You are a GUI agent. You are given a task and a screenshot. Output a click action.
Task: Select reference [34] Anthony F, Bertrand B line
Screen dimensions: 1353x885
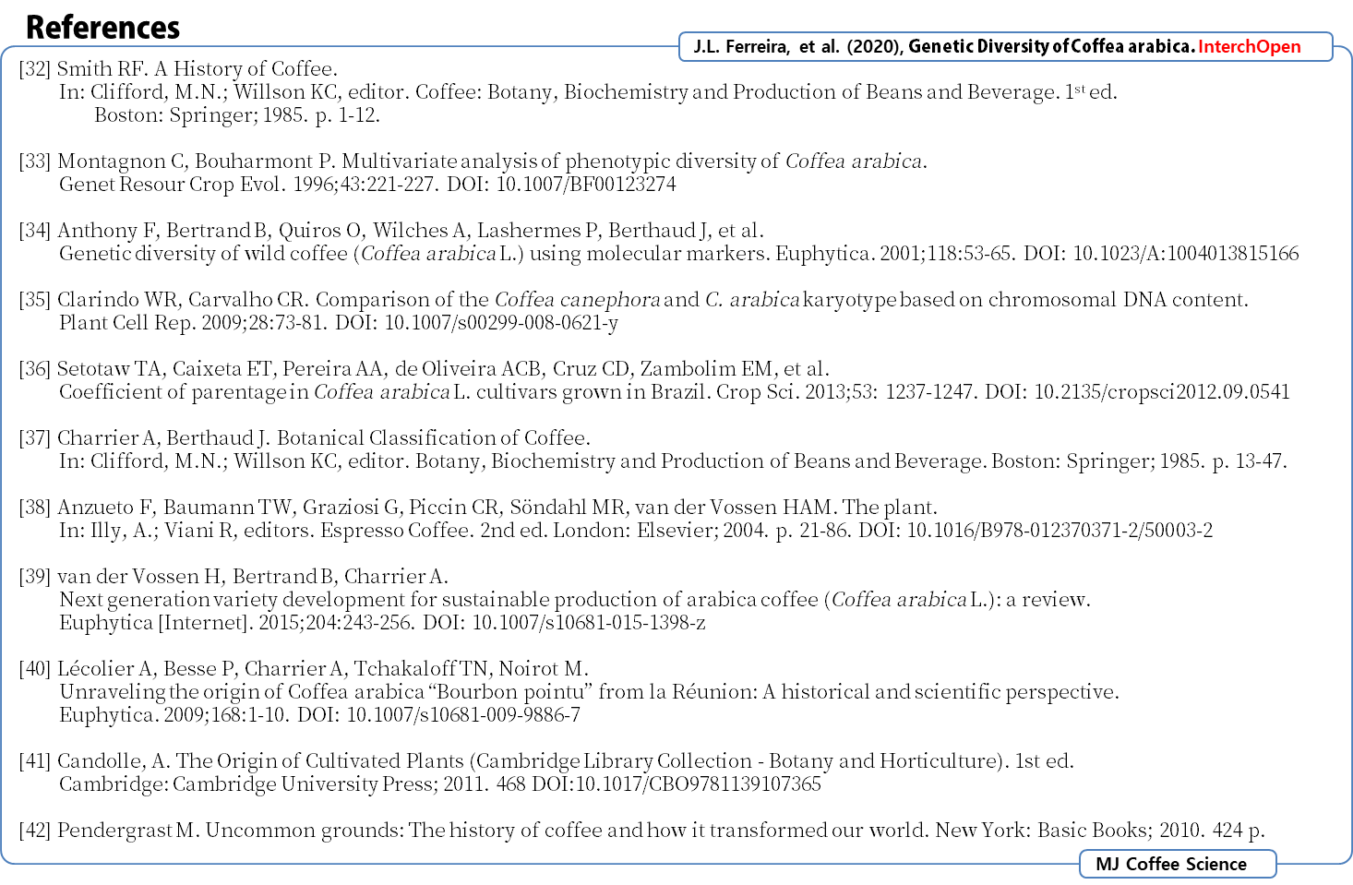pyautogui.click(x=391, y=231)
